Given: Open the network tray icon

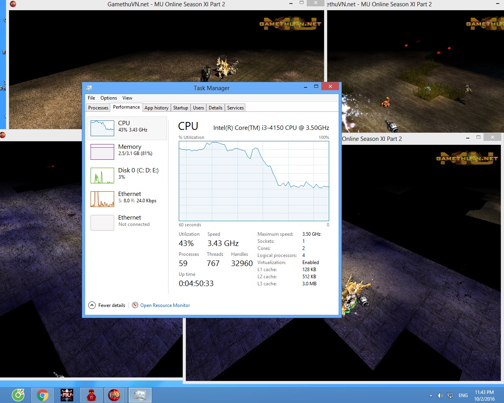Looking at the screenshot, I should (x=450, y=396).
